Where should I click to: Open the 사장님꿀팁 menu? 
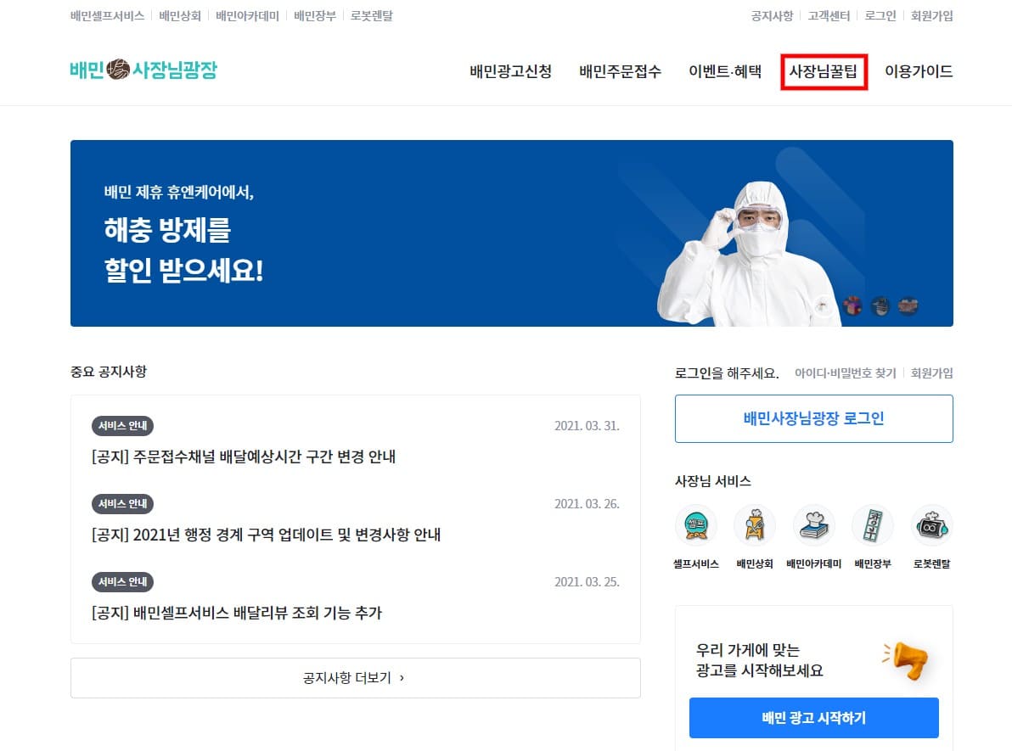coord(824,71)
